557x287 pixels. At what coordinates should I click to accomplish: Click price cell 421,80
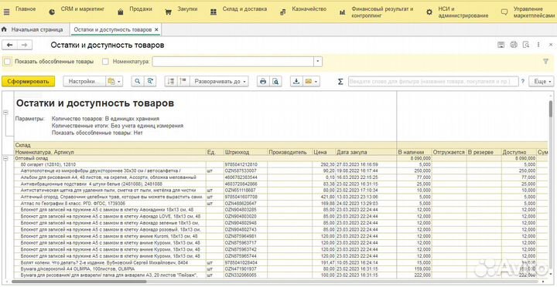pyautogui.click(x=323, y=197)
